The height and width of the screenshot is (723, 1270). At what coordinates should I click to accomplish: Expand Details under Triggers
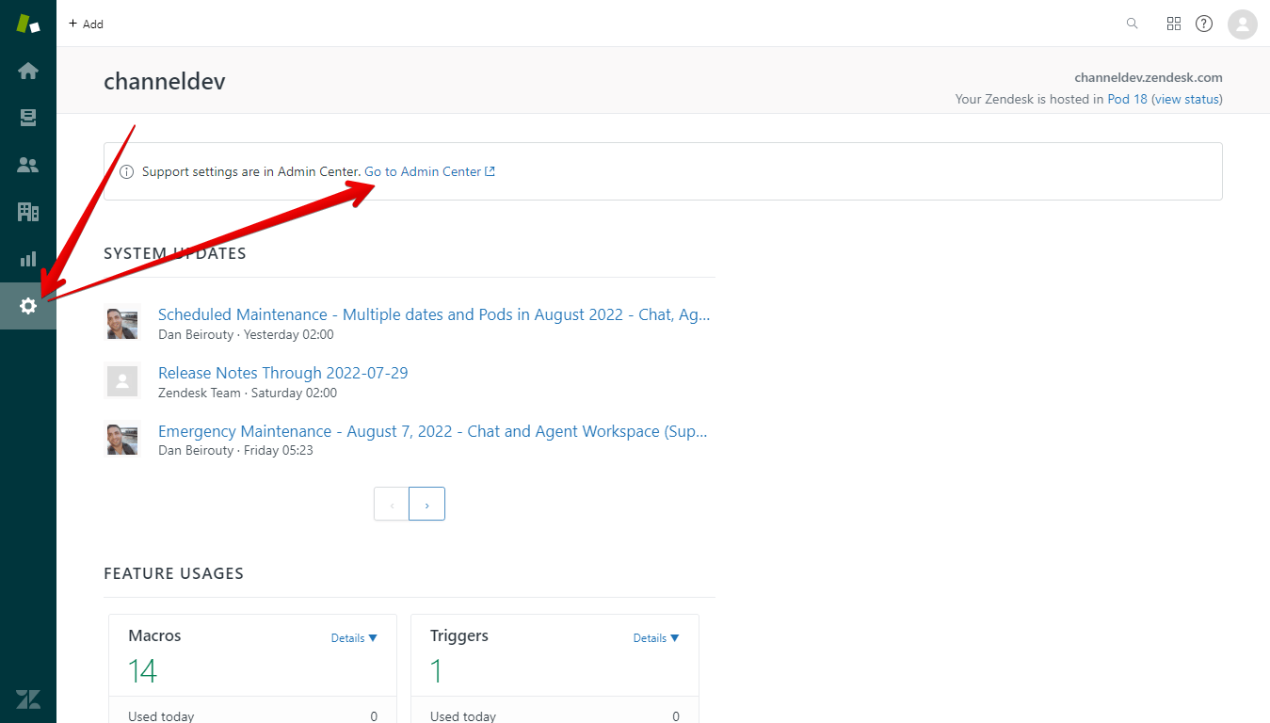pyautogui.click(x=656, y=637)
